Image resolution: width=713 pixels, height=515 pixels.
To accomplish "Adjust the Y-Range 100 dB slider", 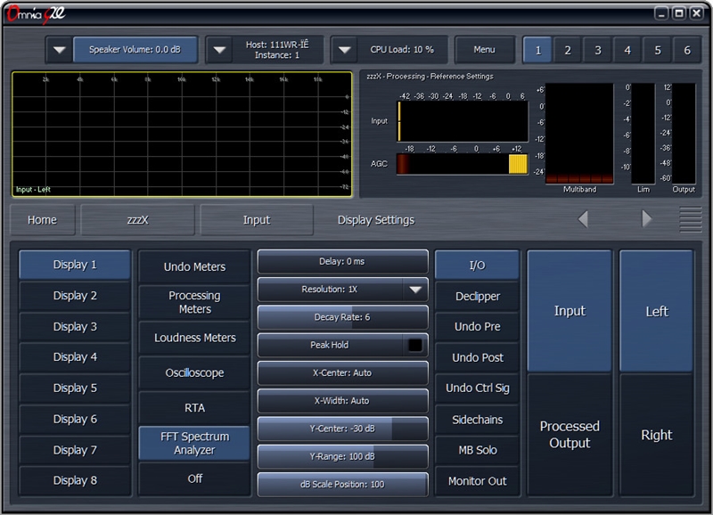I will (x=342, y=456).
